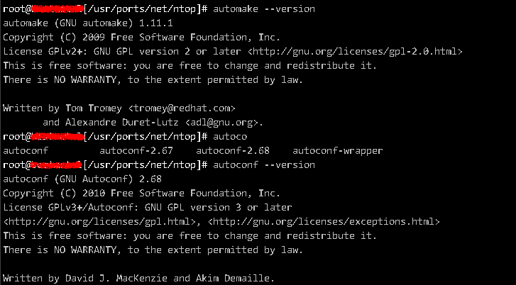516x285 pixels.
Task: Click 'Written by David J. MacKenzie' line
Action: 138,279
